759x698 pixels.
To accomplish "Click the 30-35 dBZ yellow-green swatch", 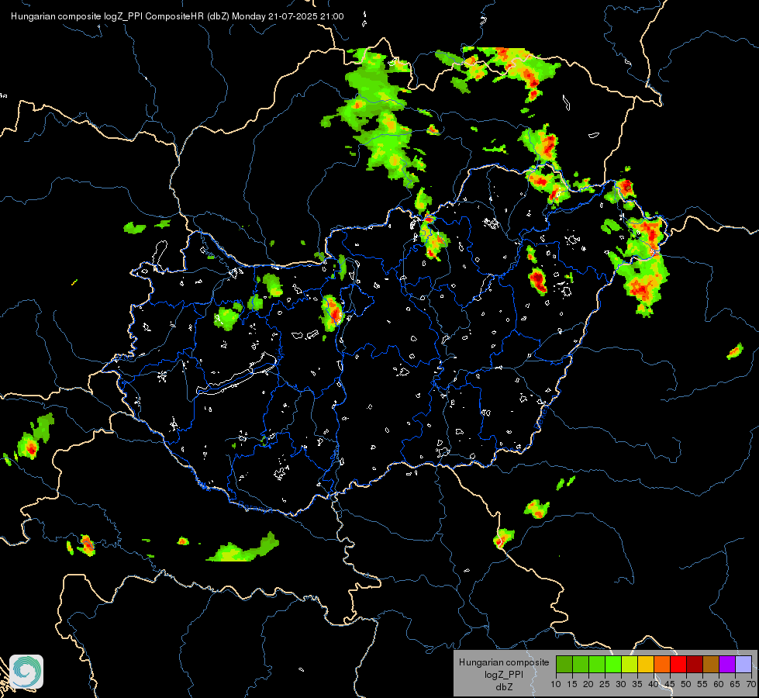I will pos(630,664).
